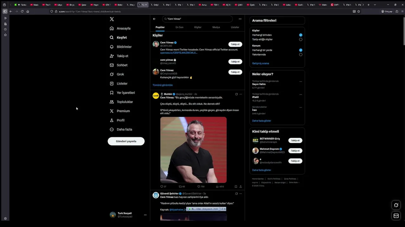Open more options on the Güvenli Şehirler post
Screen dimensions: 405x227
[240, 194]
